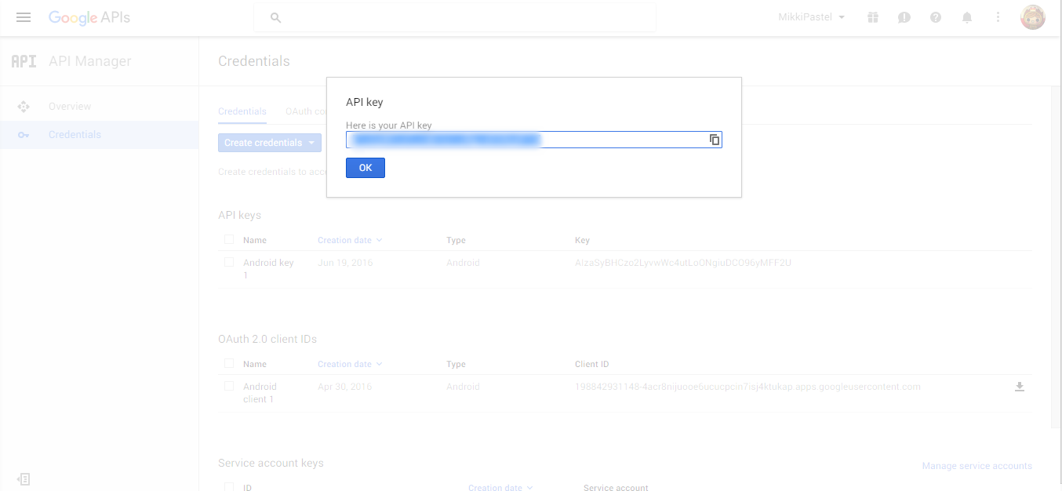This screenshot has height=491, width=1062.
Task: Collapse the sidebar with bottom-left icon
Action: click(24, 478)
